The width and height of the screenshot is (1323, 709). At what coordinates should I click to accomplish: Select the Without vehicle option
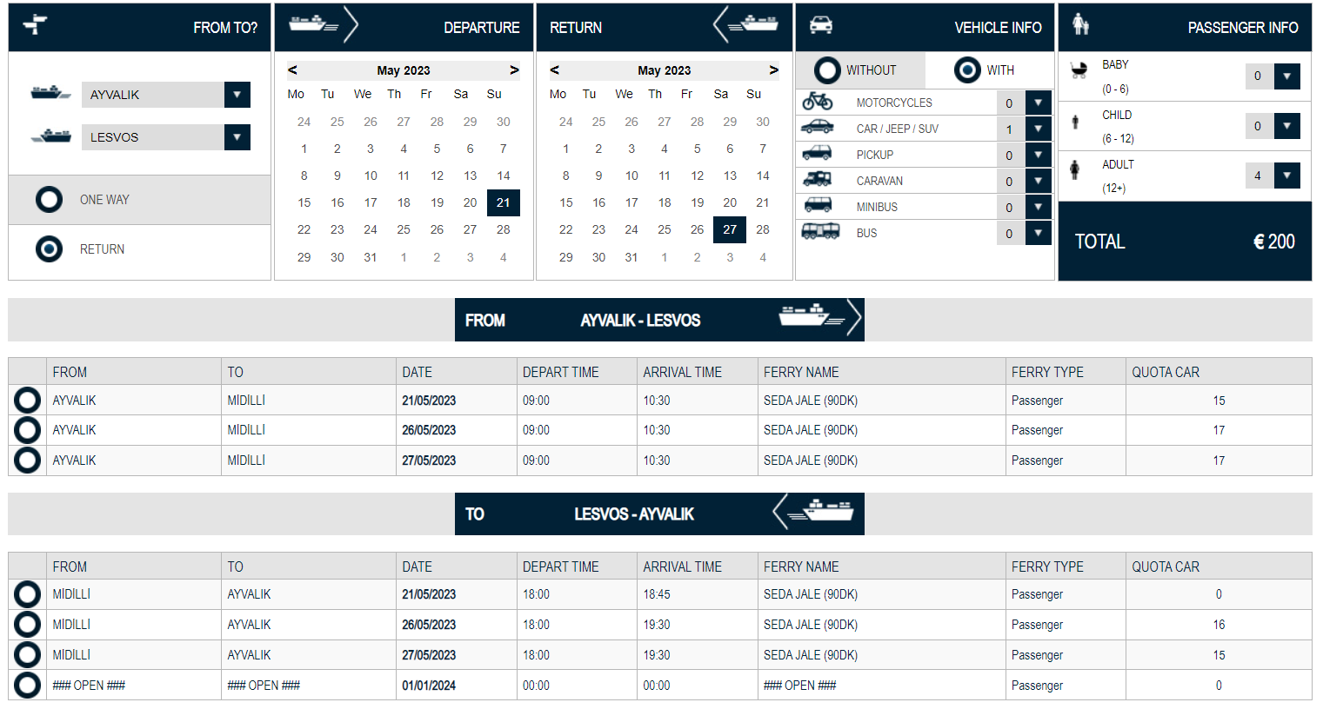point(827,70)
